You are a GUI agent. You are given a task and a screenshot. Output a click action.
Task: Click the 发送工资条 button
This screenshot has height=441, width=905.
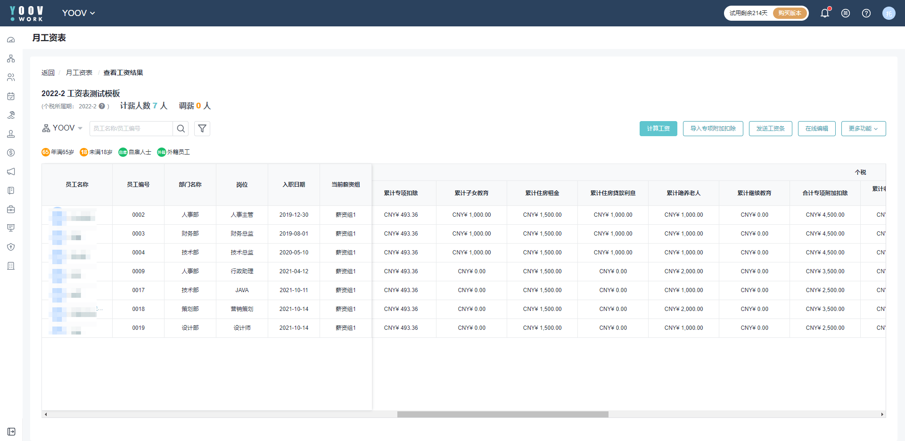click(771, 129)
